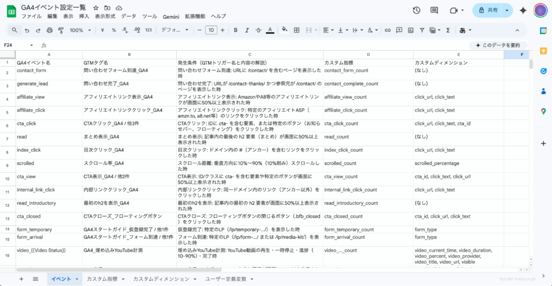Open the search menus magnifier
Image resolution: width=552 pixels, height=286 pixels.
tap(14, 30)
